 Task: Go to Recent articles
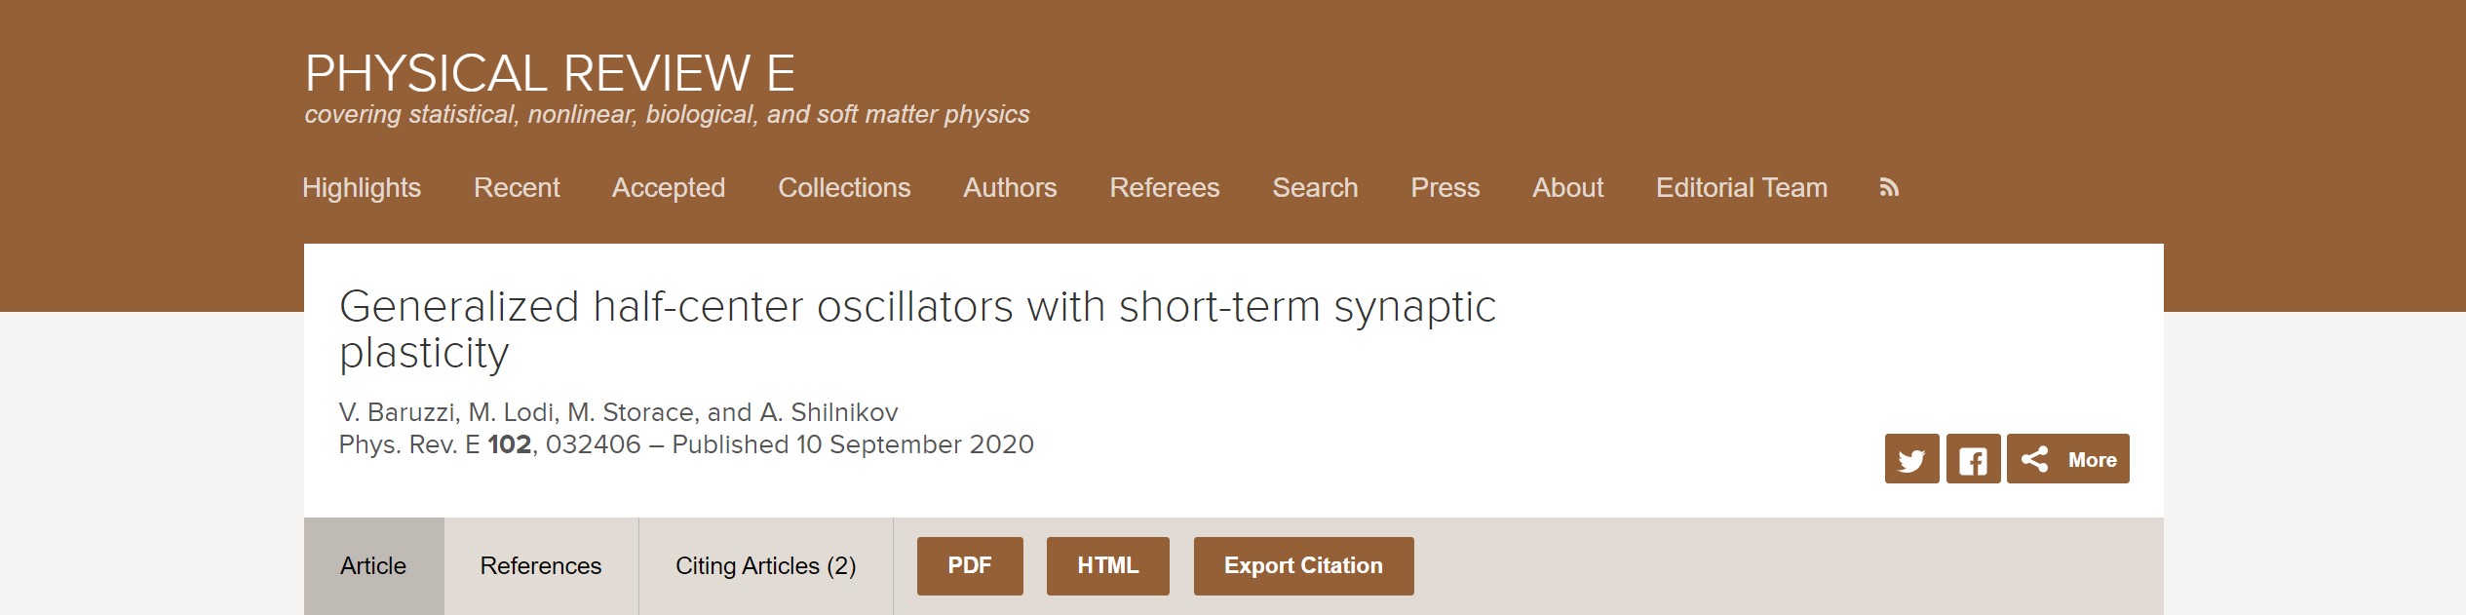517,188
